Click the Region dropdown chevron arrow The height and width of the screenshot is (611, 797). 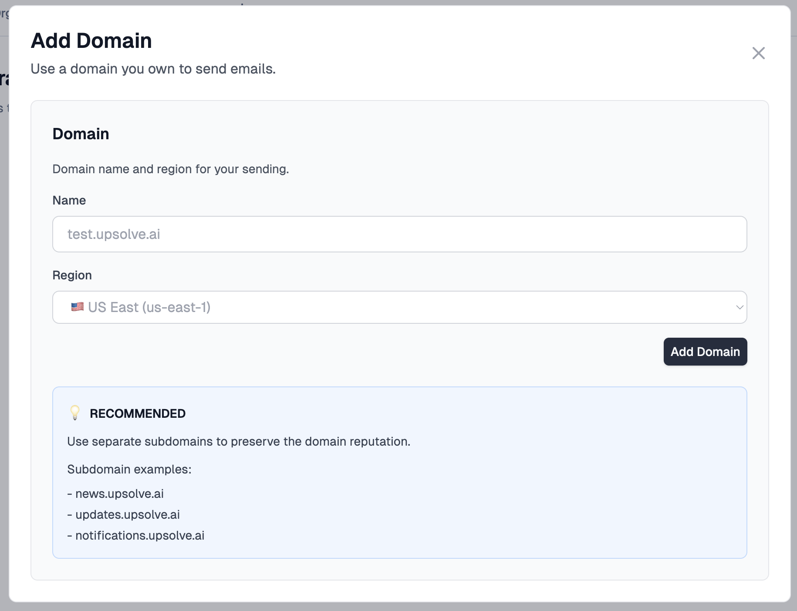tap(739, 307)
